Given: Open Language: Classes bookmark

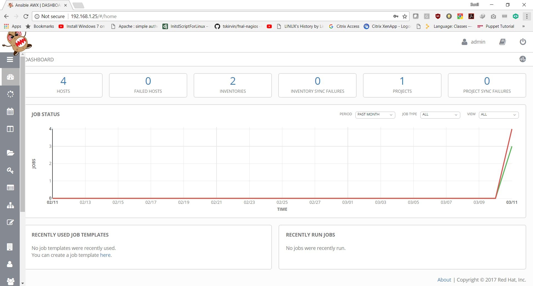Looking at the screenshot, I should tap(449, 26).
